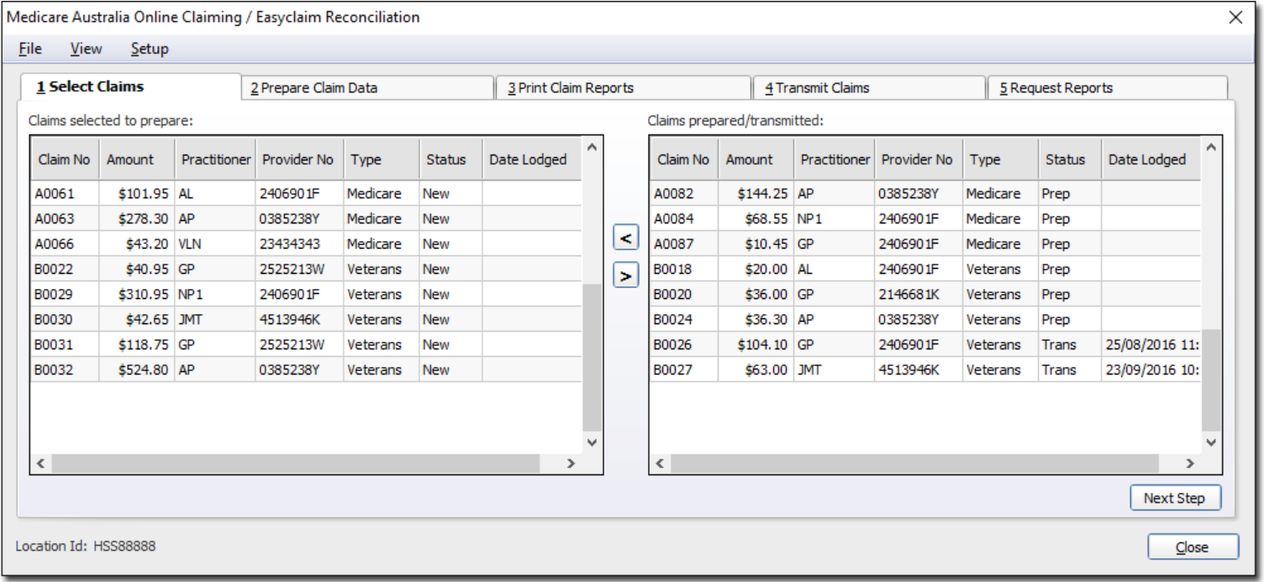Sort prepared list by Date Lodged header
Image resolution: width=1264 pixels, height=582 pixels.
pyautogui.click(x=1151, y=160)
